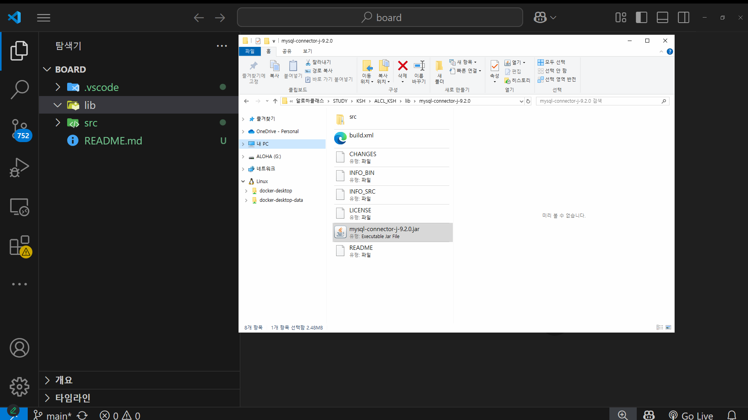Open the Accounts icon in activity bar
This screenshot has height=420, width=748.
click(x=19, y=348)
